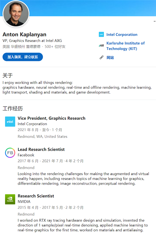Click Anton Kaplanyan's profile photo

[16, 14]
